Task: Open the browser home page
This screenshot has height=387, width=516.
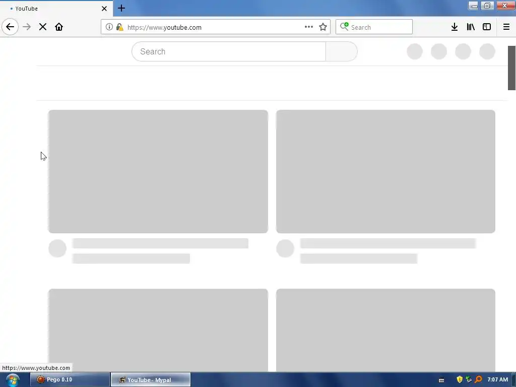Action: pos(59,27)
